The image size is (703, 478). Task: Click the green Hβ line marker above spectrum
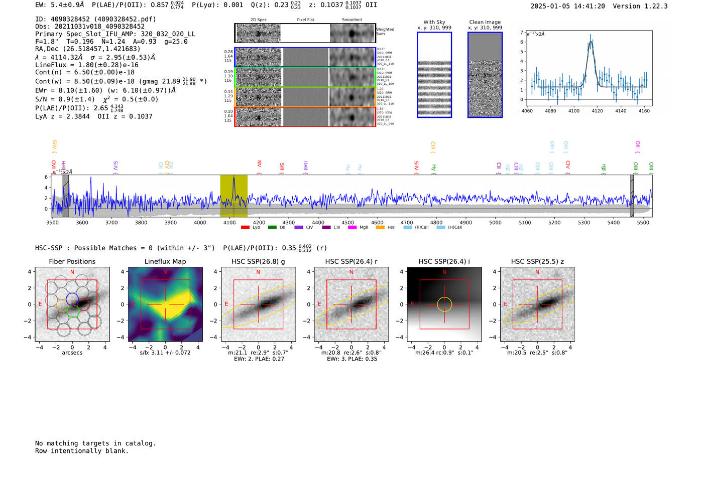pyautogui.click(x=604, y=170)
